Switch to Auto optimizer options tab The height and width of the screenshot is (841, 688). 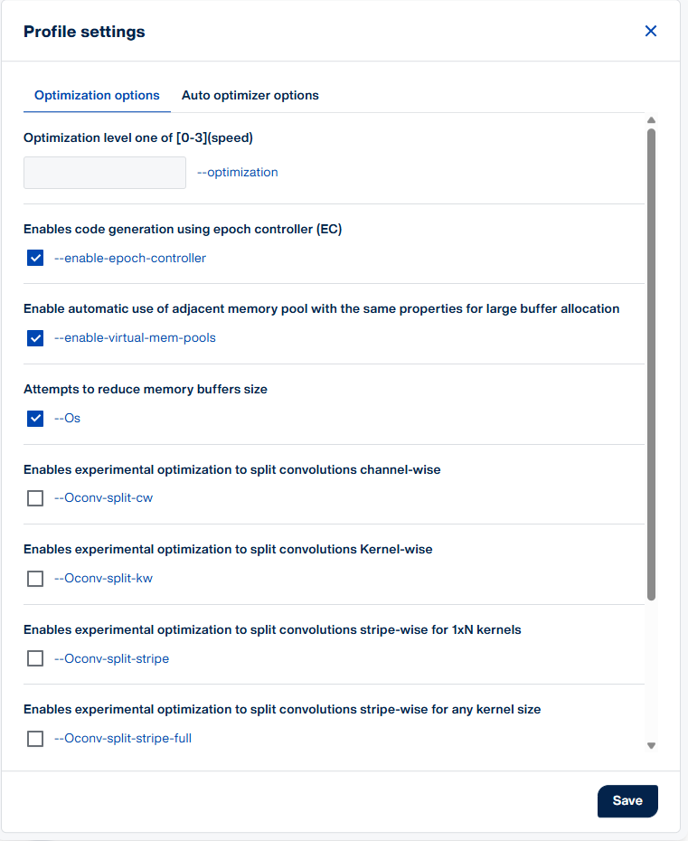tap(250, 96)
